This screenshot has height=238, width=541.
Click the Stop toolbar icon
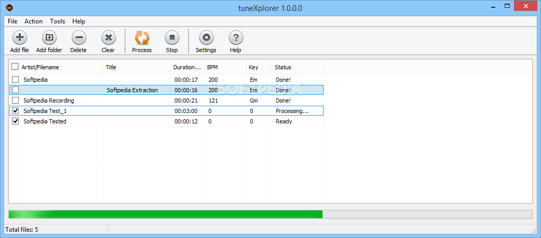[x=172, y=37]
